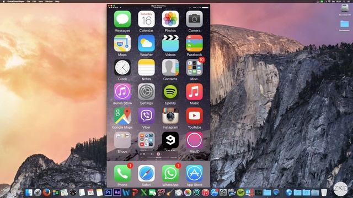Open the Help menu

(x=57, y=1)
